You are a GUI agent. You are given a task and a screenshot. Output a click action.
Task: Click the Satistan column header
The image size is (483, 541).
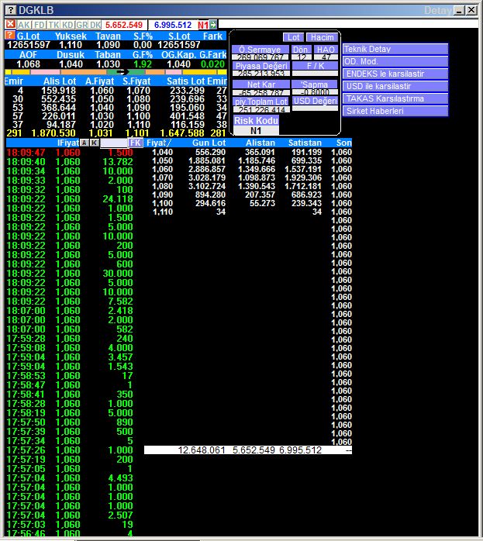305,143
